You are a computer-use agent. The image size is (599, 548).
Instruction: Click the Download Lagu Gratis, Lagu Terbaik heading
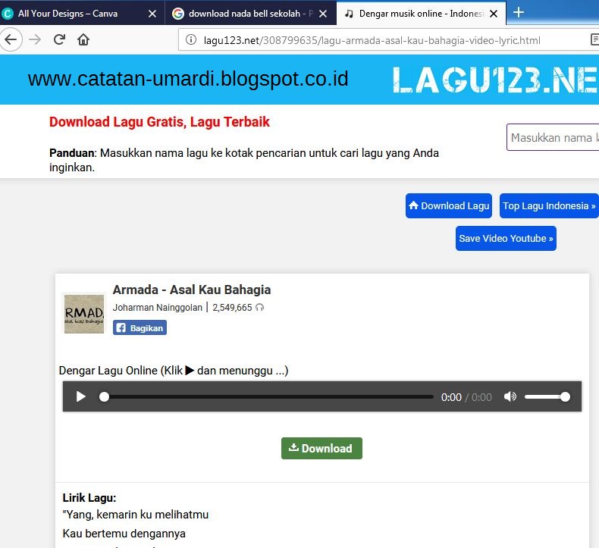pos(159,122)
